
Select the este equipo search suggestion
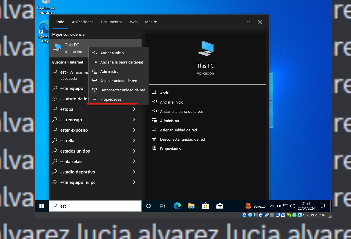(x=73, y=88)
